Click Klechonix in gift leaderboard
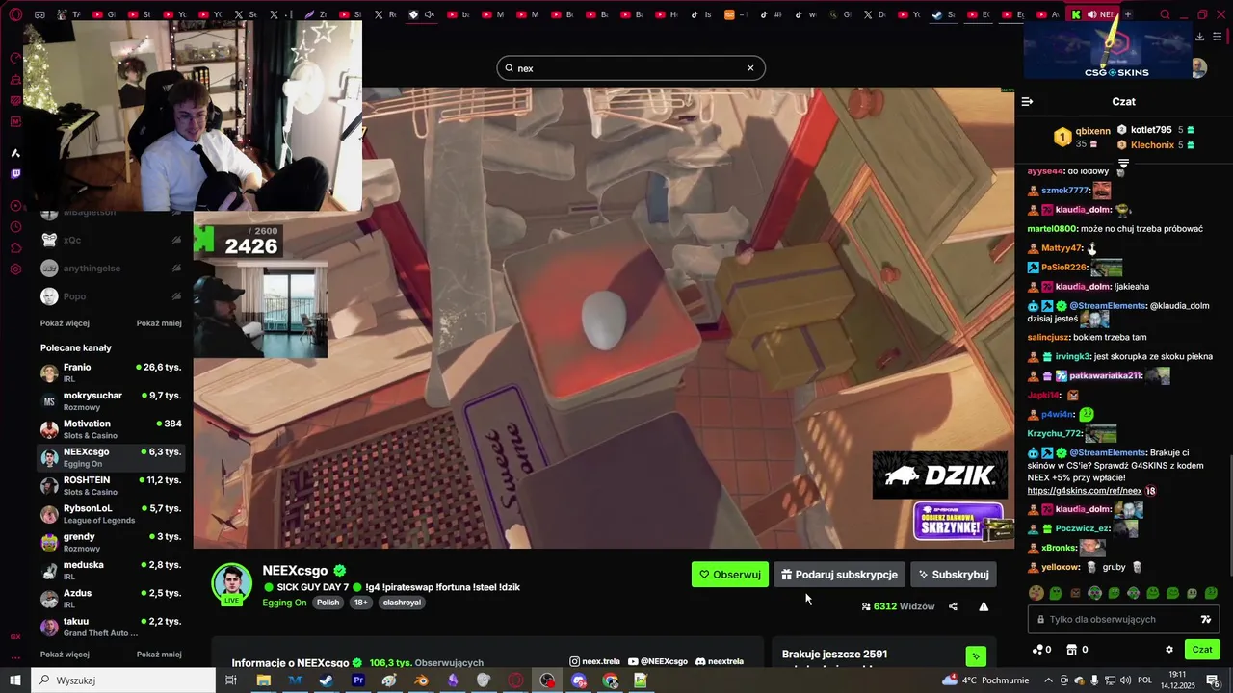This screenshot has height=693, width=1233. [1152, 145]
